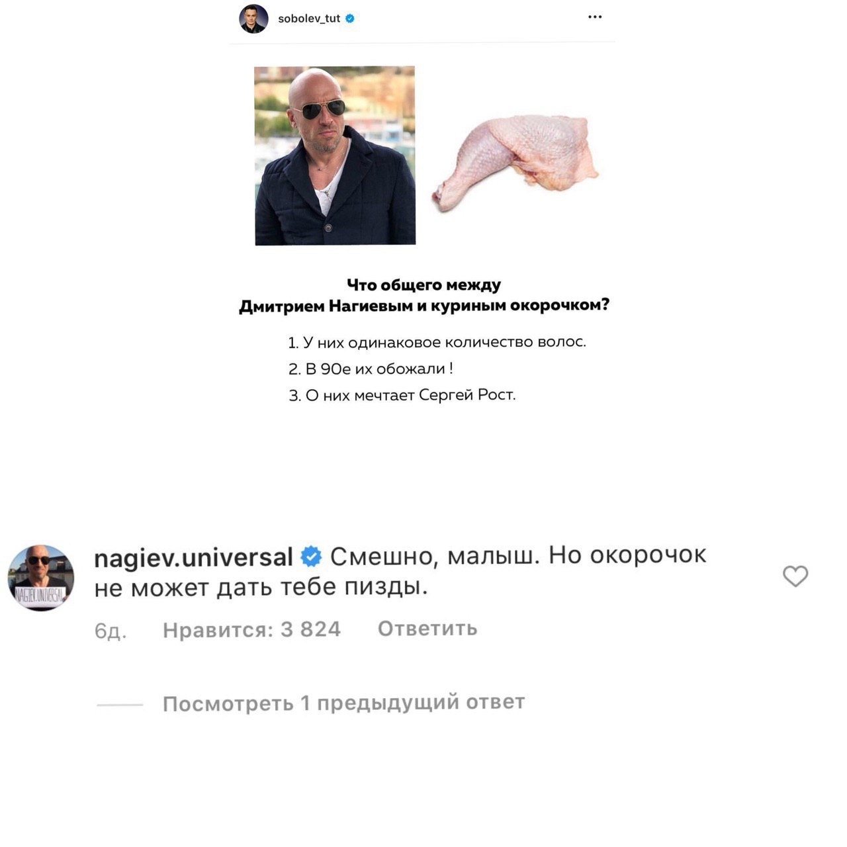Image resolution: width=847 pixels, height=847 pixels.
Task: Like the nagiev.universal comment with heart icon
Action: [x=795, y=576]
